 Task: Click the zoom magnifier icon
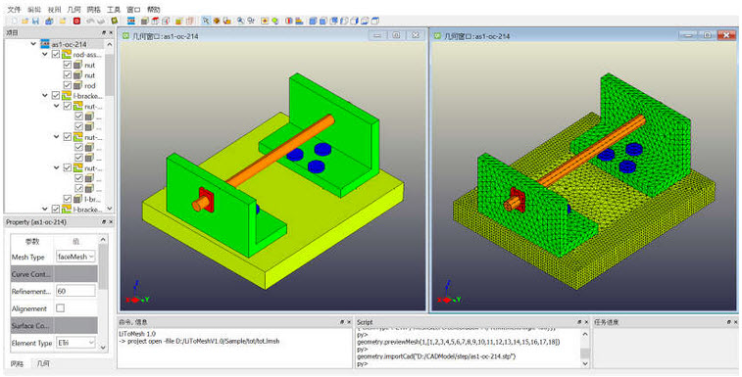(240, 21)
